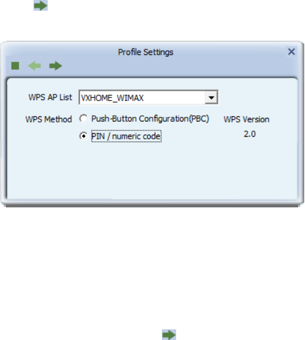Click the green arrow icon below the dialog

coord(169,334)
